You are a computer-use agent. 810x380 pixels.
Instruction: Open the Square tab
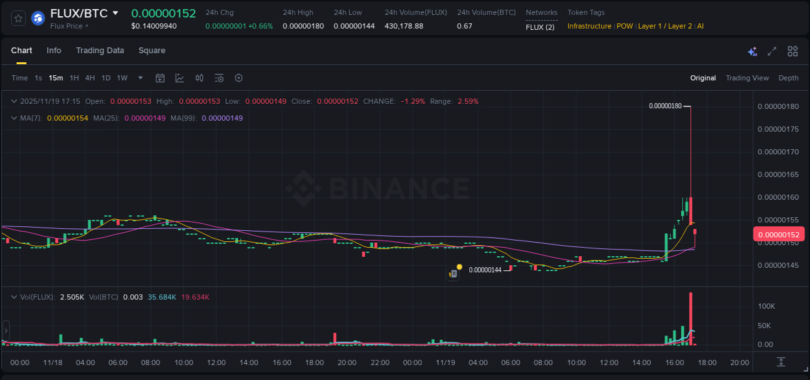click(152, 51)
